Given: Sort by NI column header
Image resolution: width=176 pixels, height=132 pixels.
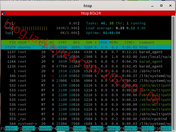Looking at the screenshot, I should tap(52, 42).
